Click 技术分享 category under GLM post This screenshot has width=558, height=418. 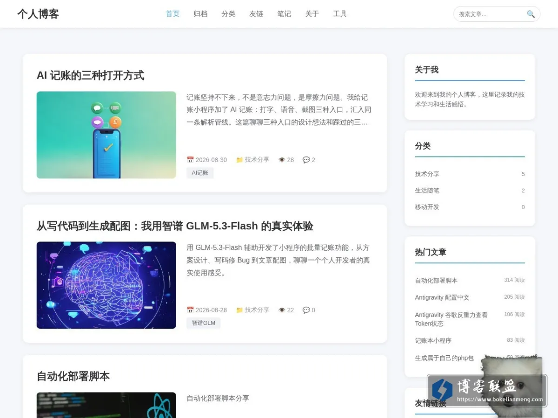(x=257, y=310)
